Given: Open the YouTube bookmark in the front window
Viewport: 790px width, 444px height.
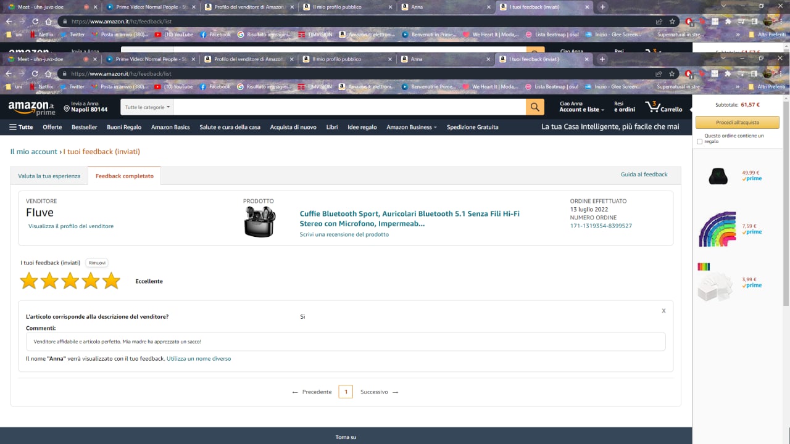Looking at the screenshot, I should point(173,87).
